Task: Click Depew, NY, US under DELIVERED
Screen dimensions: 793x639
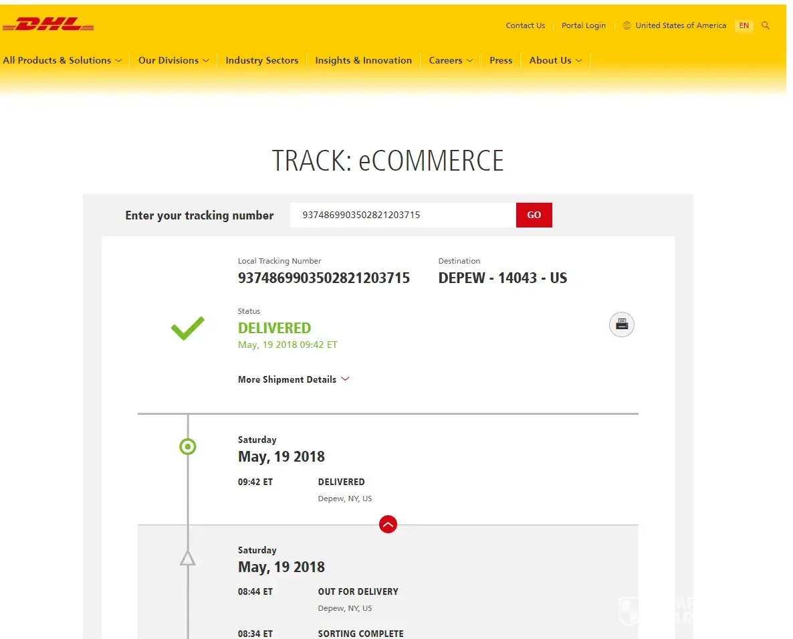Action: point(344,498)
